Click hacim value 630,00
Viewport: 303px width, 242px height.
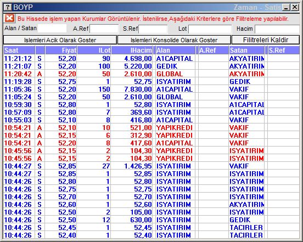pos(141,220)
